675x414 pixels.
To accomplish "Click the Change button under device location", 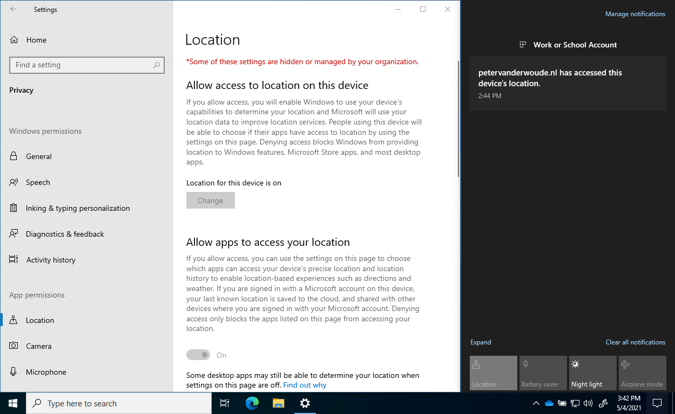I will click(210, 200).
